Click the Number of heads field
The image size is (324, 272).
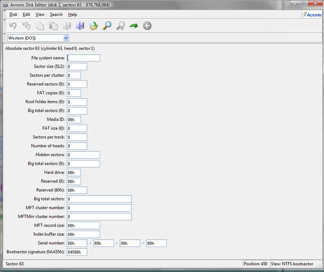click(x=77, y=146)
